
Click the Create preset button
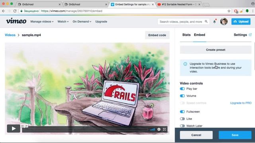click(x=216, y=50)
